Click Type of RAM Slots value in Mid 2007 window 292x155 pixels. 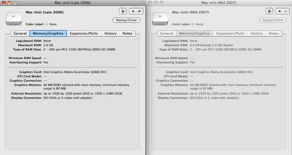click(226, 49)
